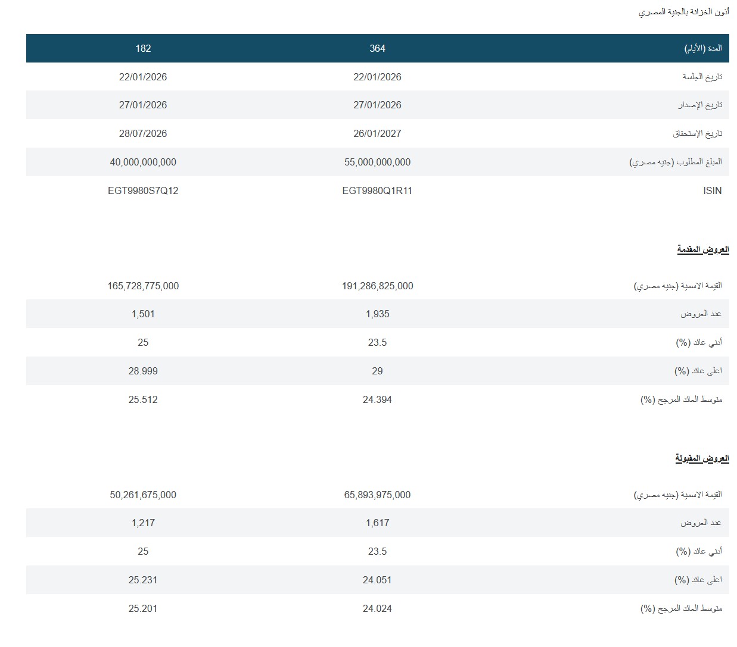Select maturity date 28/07/2026
737x647 pixels.
[x=143, y=133]
